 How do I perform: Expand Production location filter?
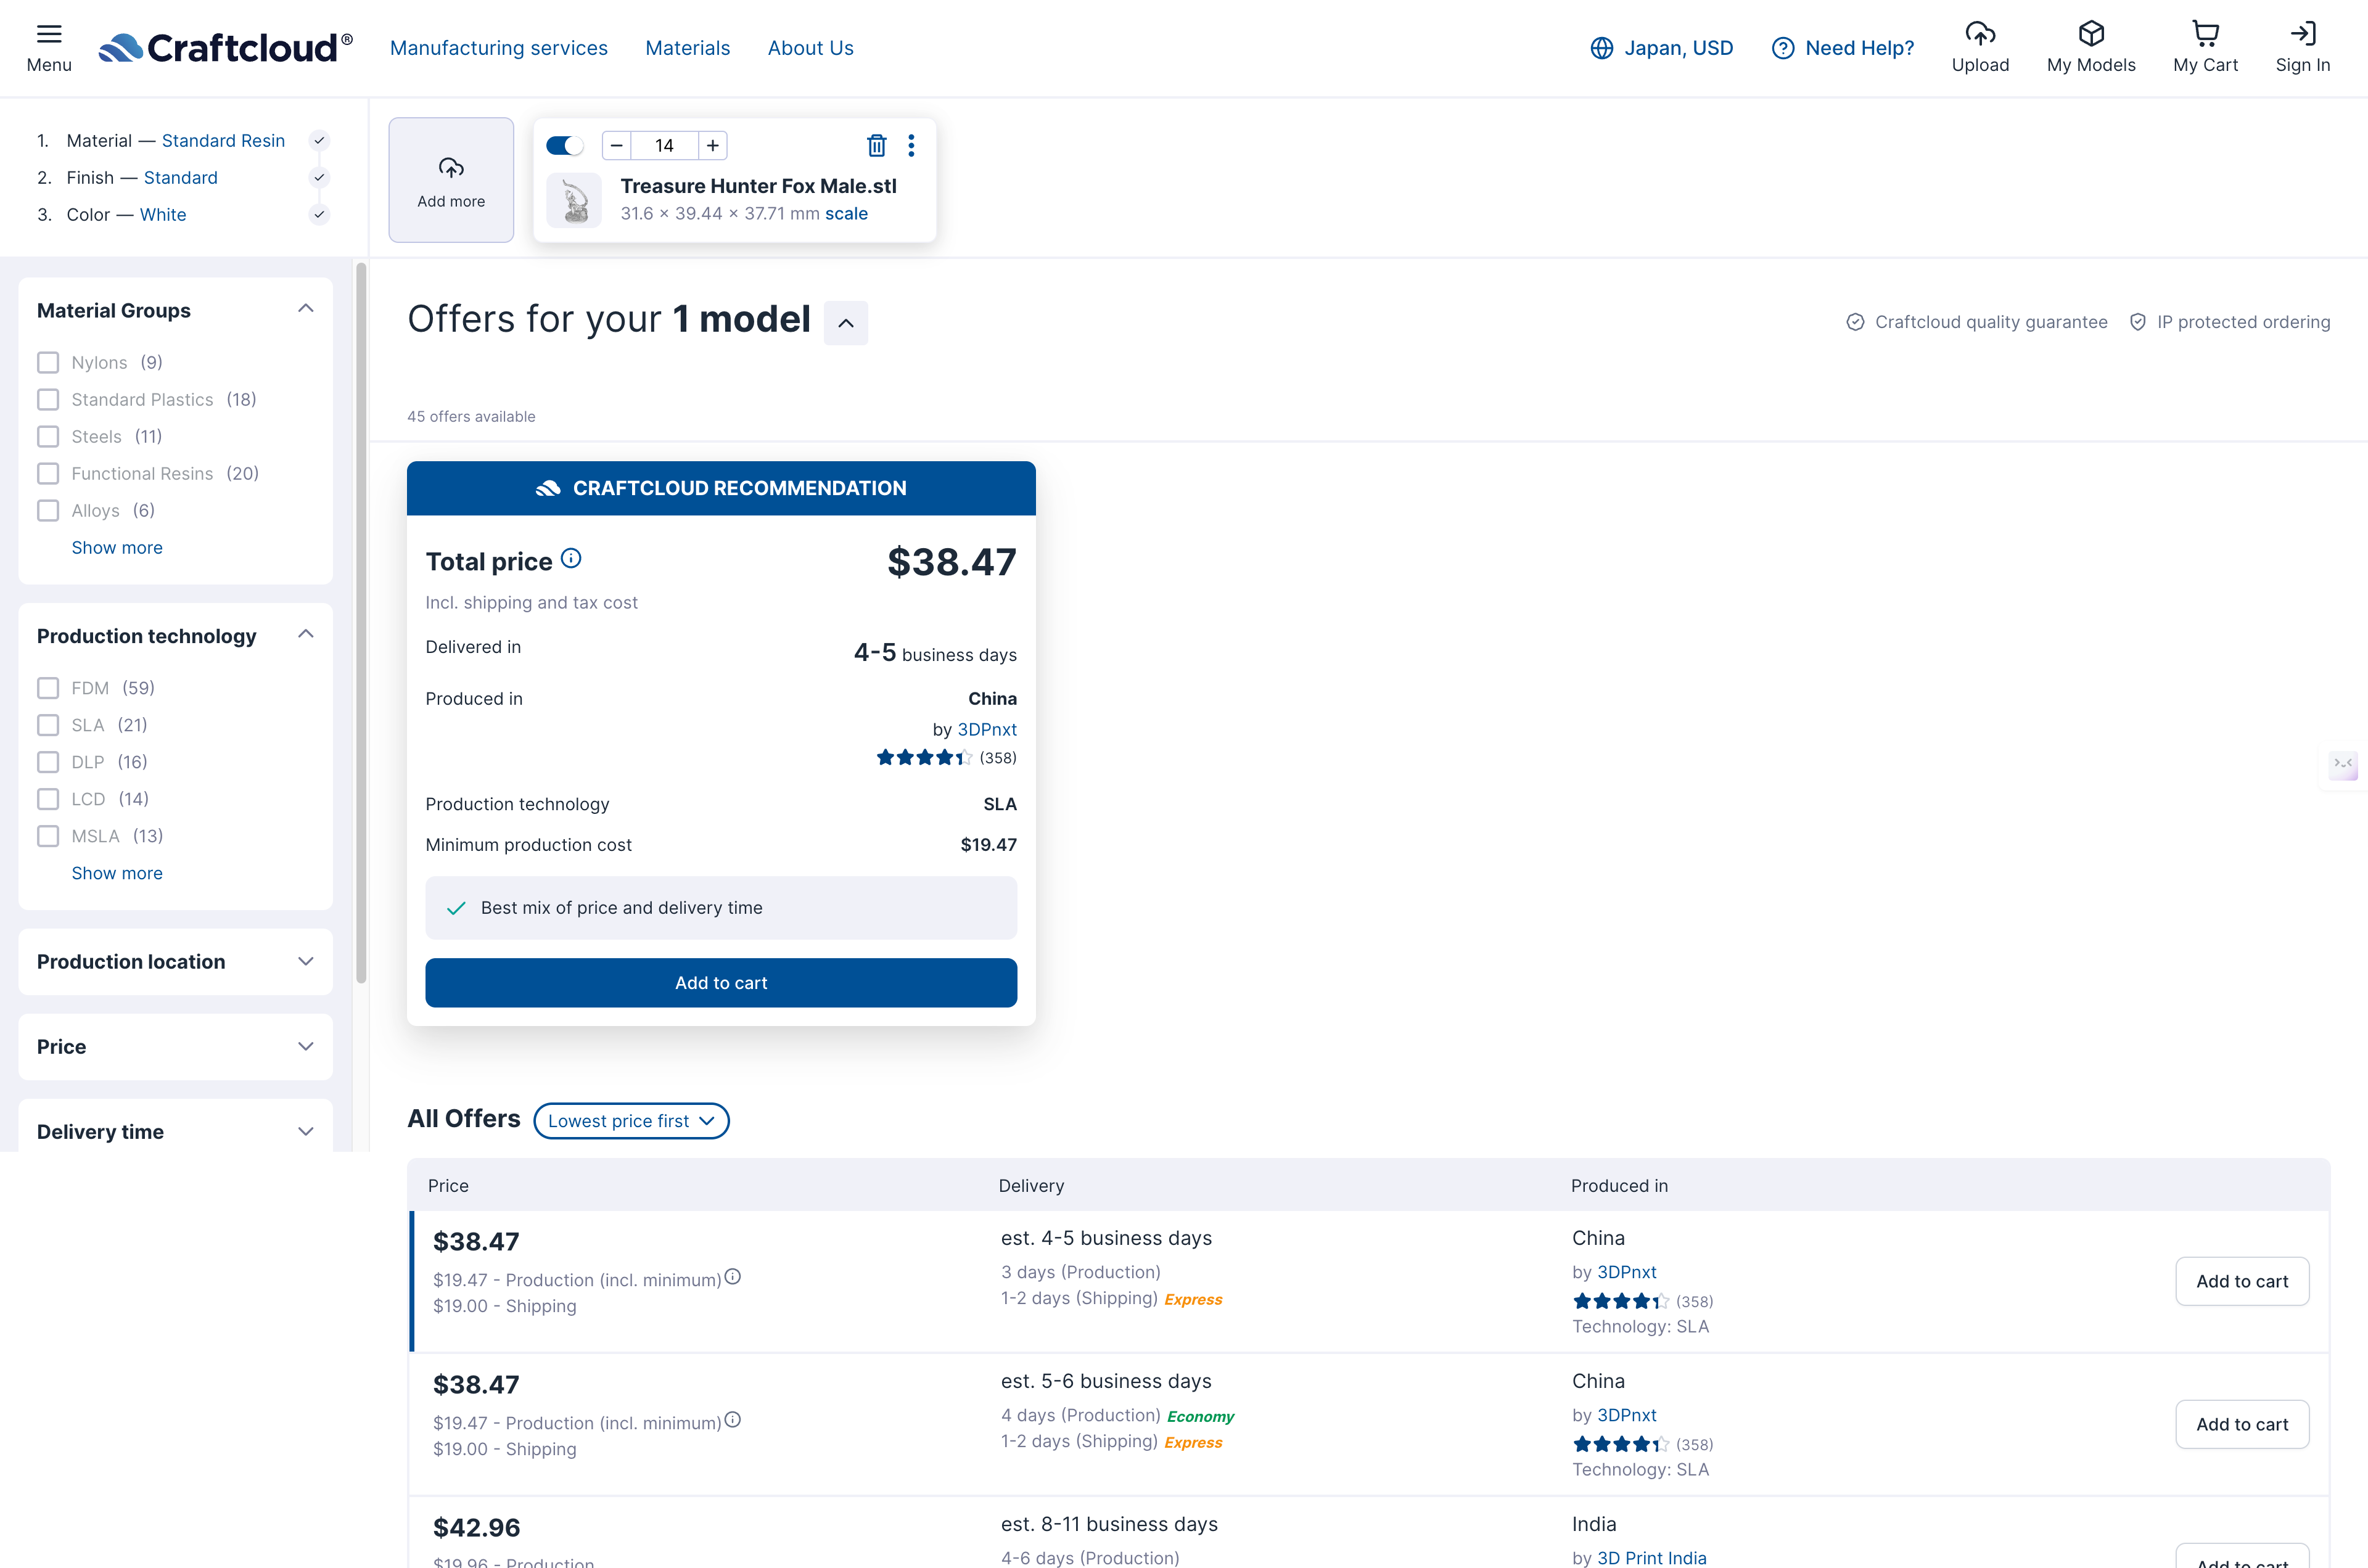click(x=175, y=962)
